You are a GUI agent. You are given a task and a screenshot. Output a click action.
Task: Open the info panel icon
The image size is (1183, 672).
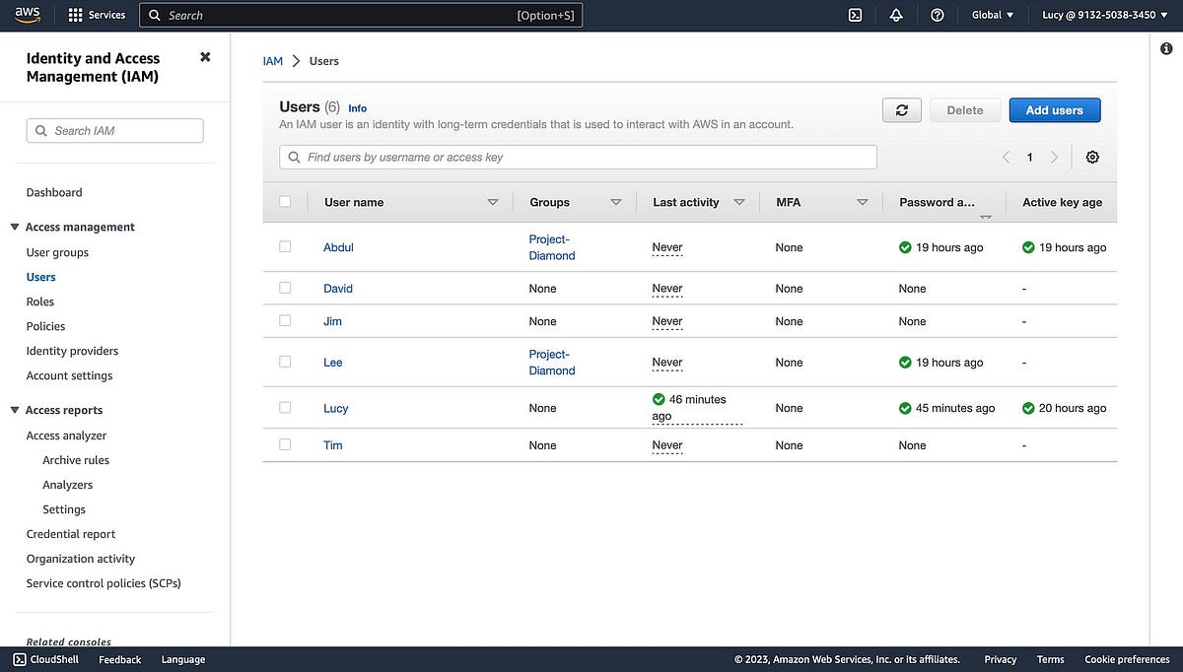click(1166, 49)
